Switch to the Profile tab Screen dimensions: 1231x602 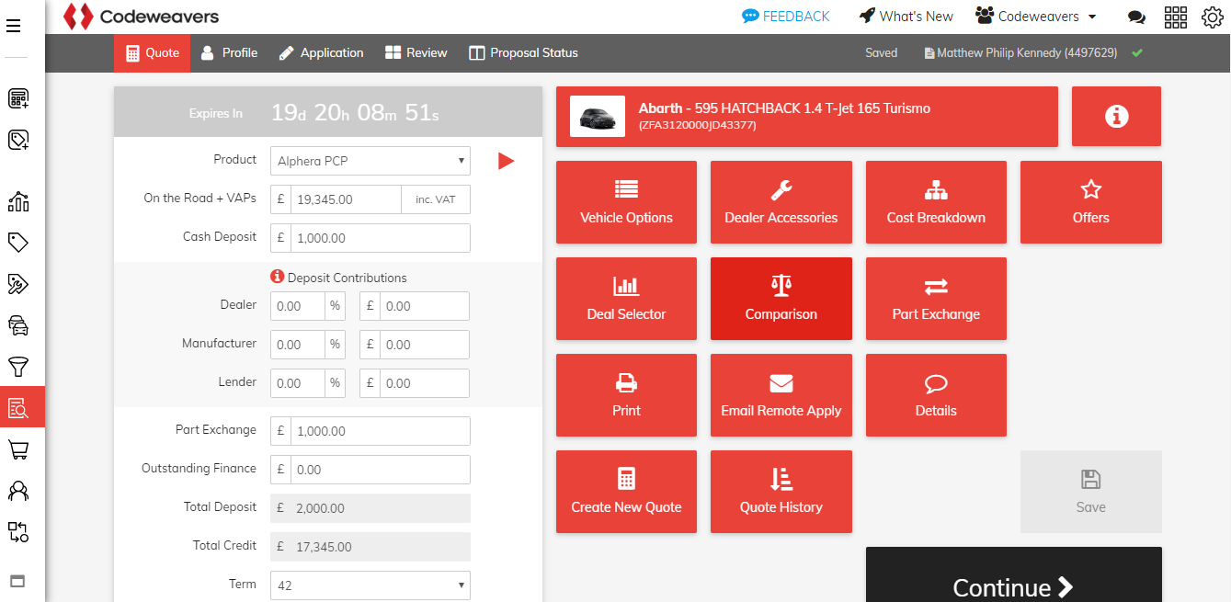pyautogui.click(x=229, y=53)
